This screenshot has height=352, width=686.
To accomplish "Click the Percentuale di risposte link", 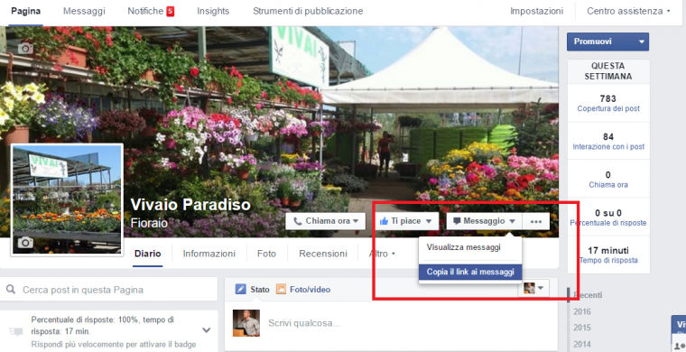I will coord(608,223).
